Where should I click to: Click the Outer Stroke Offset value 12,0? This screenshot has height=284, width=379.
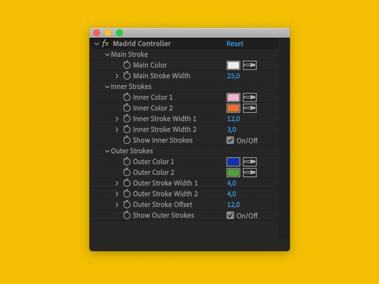(233, 205)
